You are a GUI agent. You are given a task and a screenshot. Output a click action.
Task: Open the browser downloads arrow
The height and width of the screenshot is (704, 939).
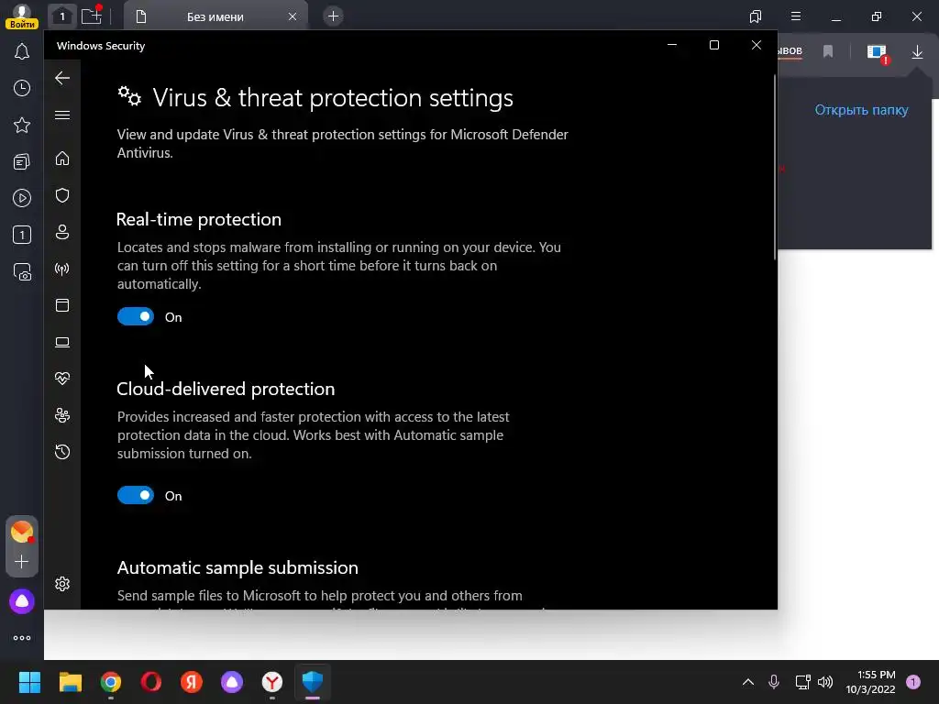pyautogui.click(x=917, y=52)
